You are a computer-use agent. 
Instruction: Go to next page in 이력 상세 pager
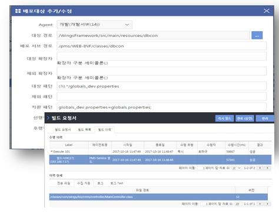(x=267, y=204)
